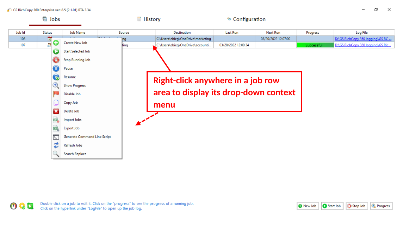Click the red X Delete Job icon
This screenshot has height=232, width=403.
56,111
